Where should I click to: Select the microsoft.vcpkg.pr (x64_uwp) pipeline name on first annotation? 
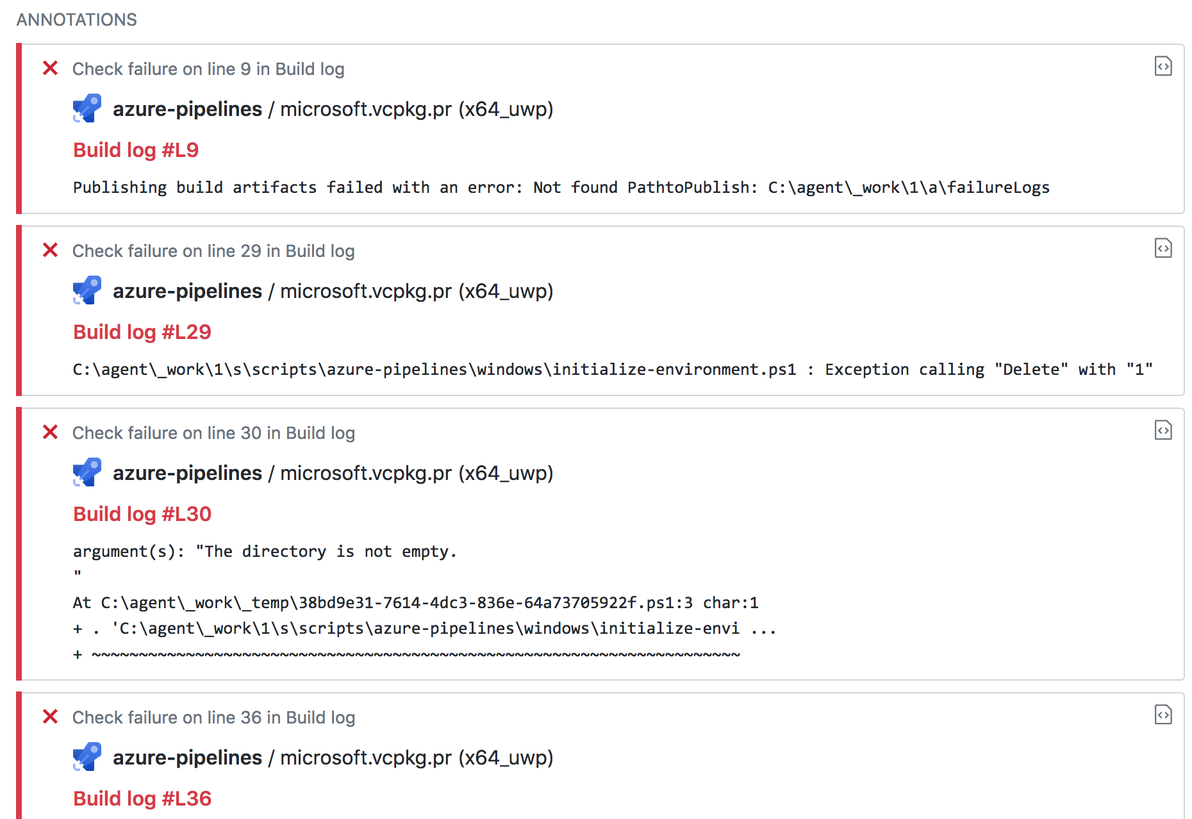click(417, 109)
